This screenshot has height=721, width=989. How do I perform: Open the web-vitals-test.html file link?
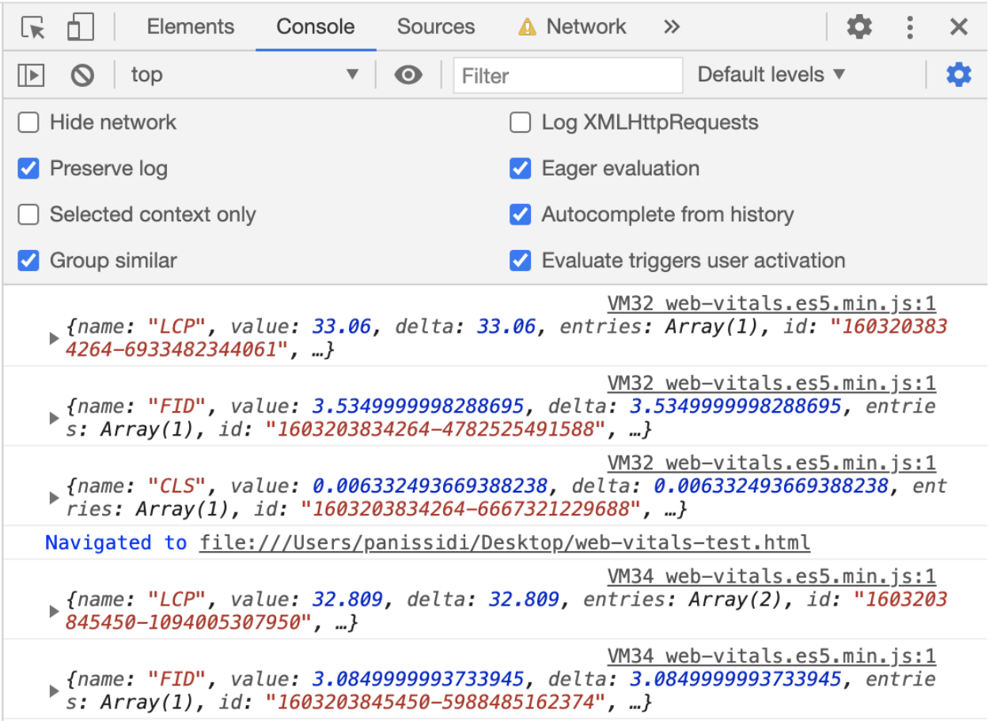point(505,543)
